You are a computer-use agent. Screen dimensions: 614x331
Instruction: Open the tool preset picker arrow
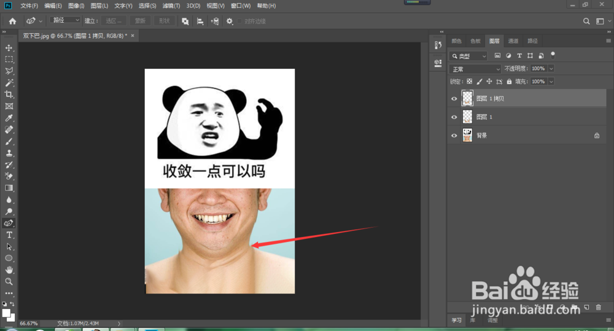(x=41, y=21)
